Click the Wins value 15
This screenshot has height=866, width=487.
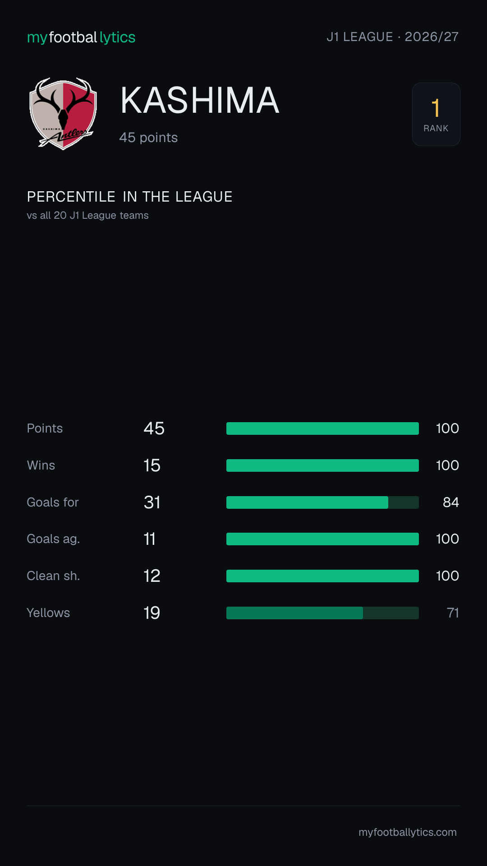(x=152, y=465)
